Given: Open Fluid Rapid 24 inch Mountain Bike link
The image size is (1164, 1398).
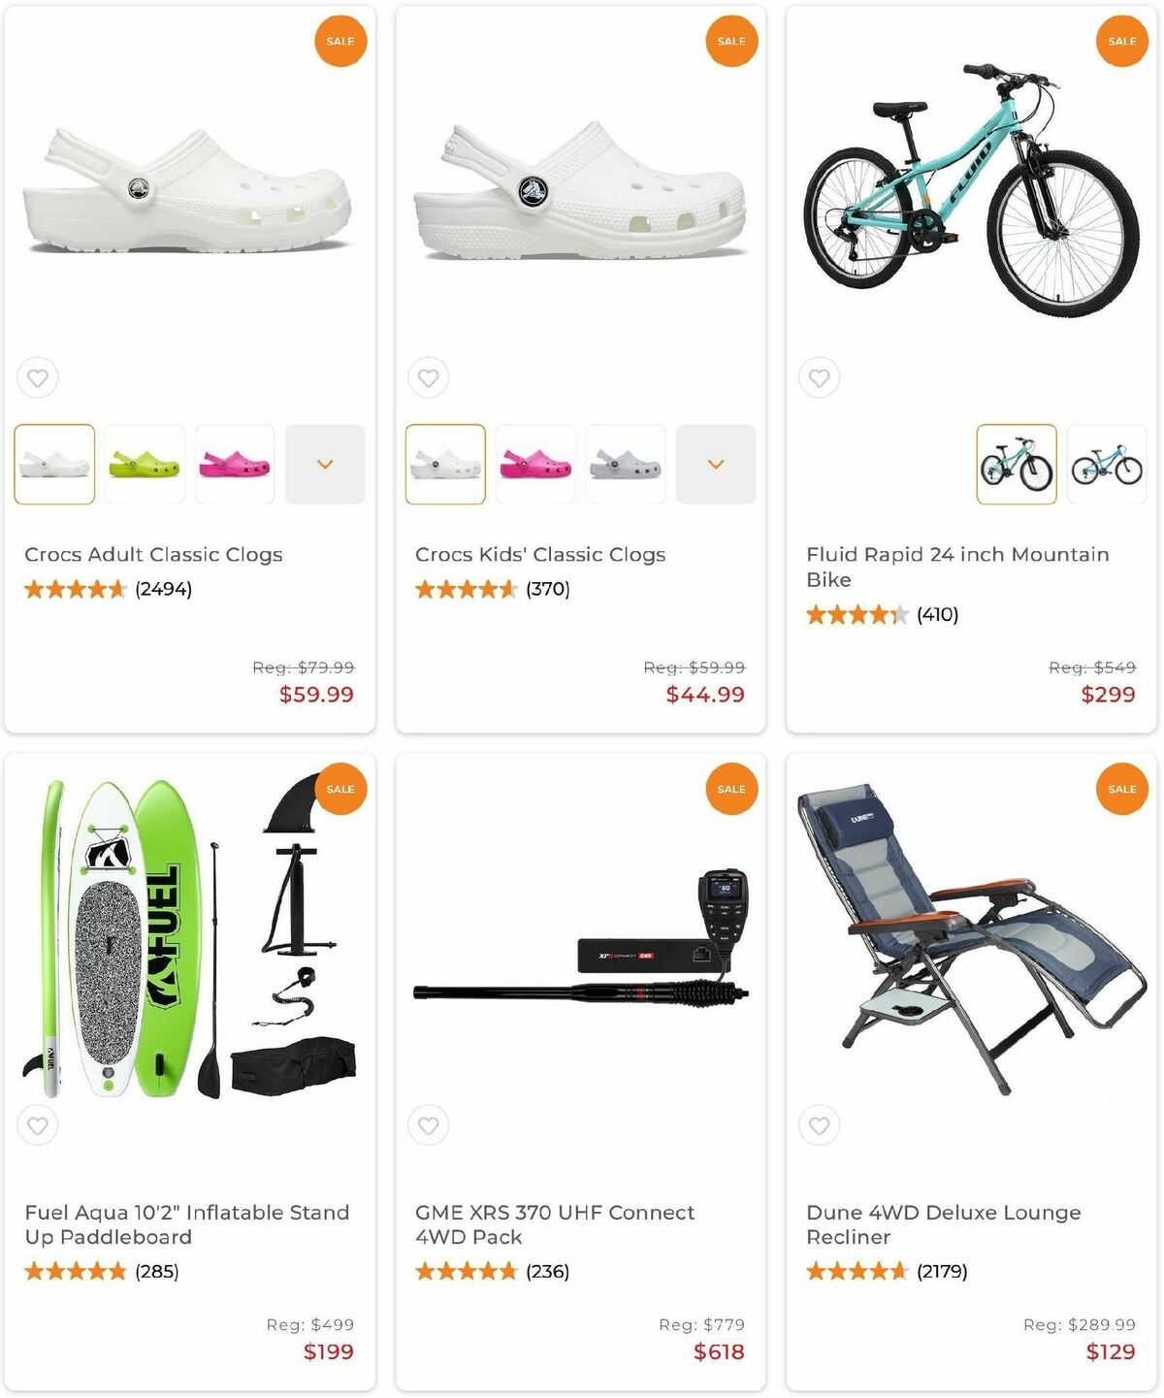Looking at the screenshot, I should tap(956, 567).
